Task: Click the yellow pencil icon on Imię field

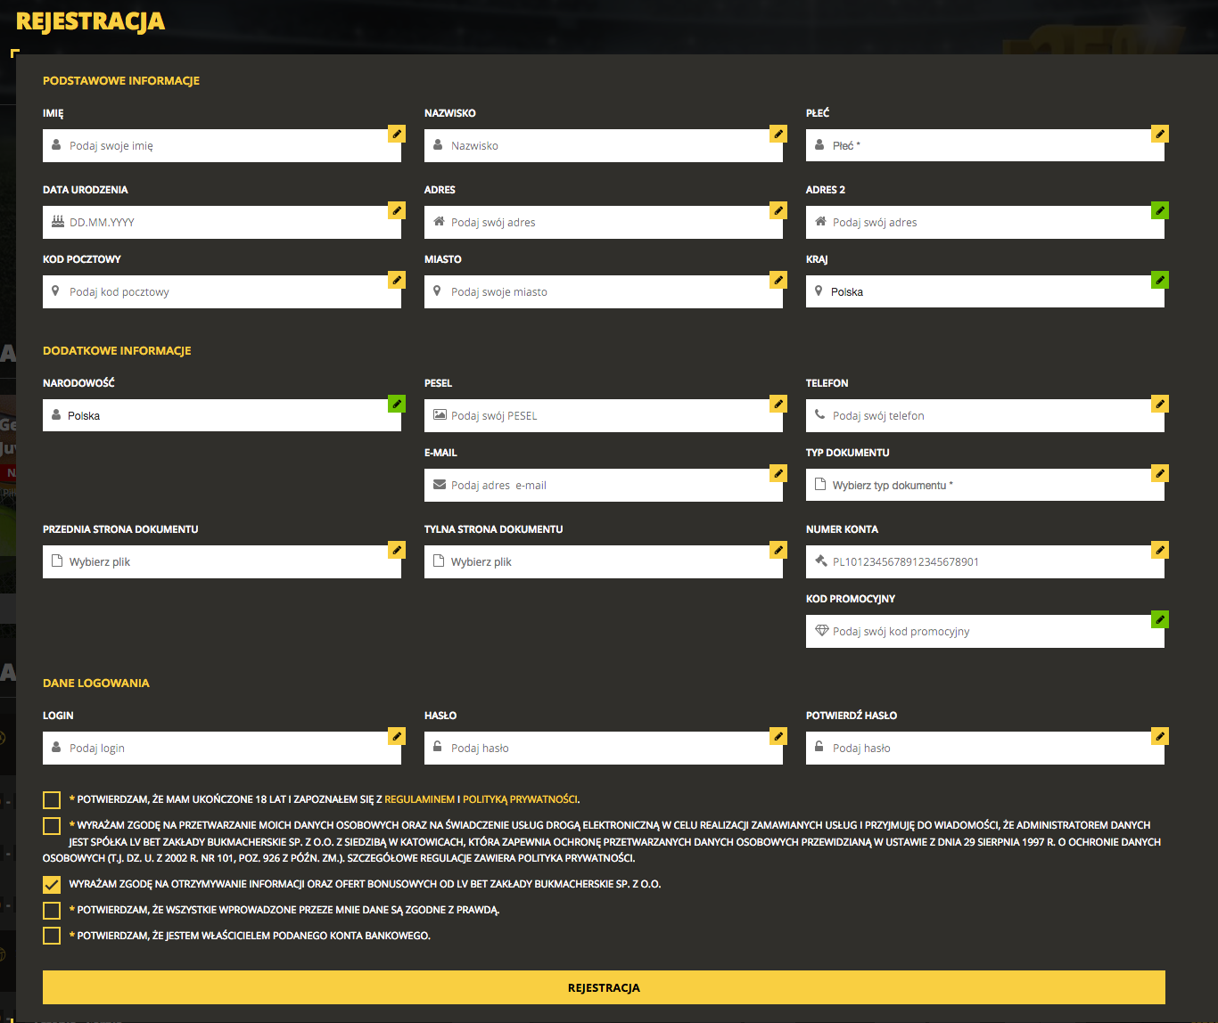Action: point(397,134)
